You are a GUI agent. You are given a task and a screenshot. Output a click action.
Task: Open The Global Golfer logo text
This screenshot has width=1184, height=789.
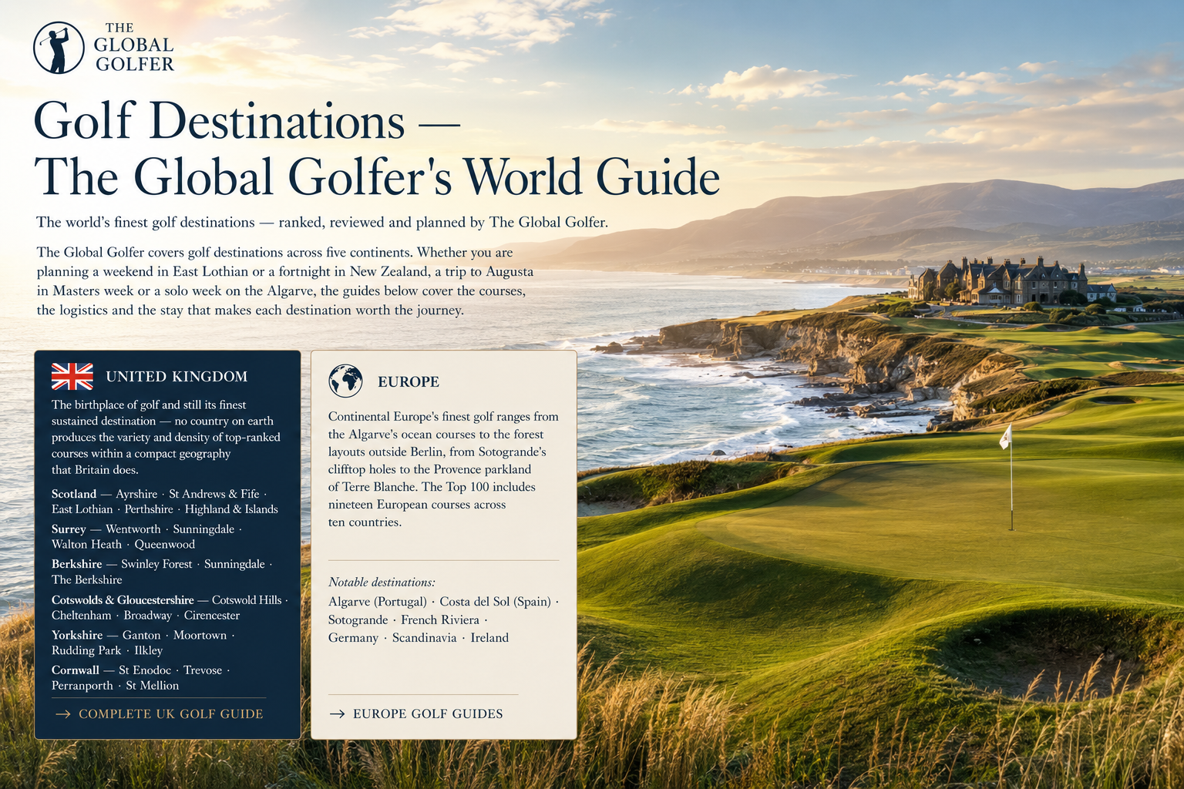point(134,47)
